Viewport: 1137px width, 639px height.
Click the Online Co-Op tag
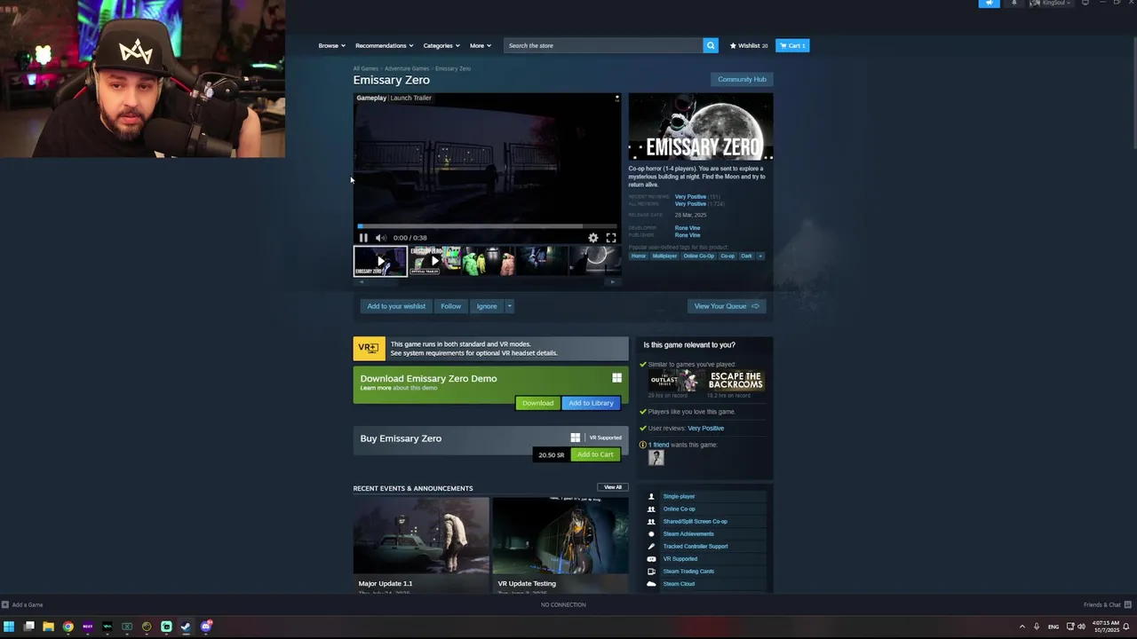point(698,256)
